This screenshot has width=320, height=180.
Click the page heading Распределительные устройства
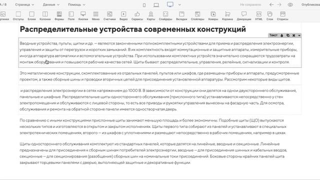(132, 29)
